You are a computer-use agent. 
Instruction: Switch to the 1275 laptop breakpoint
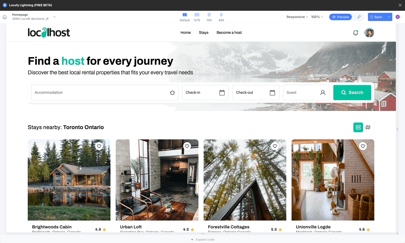197,15
